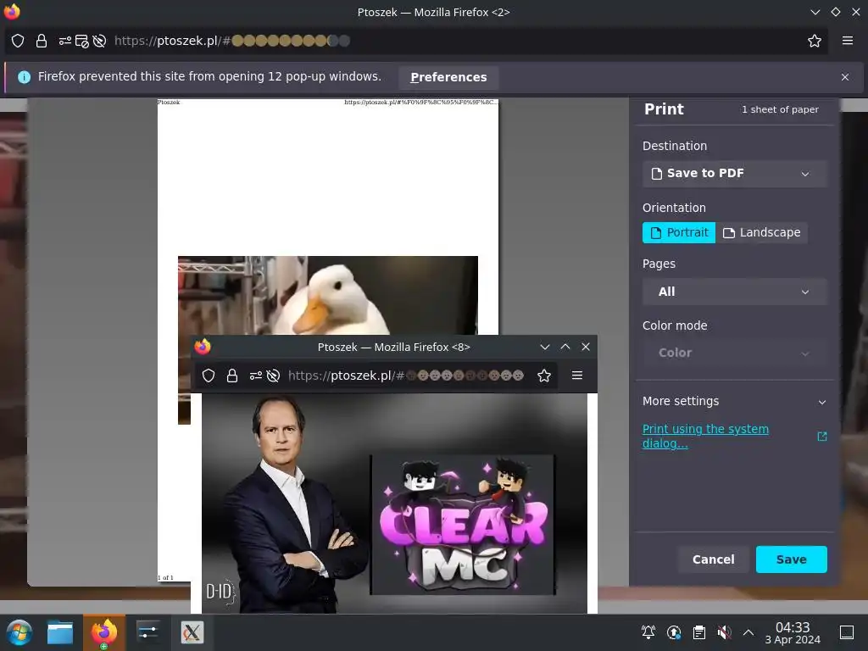Open the system settings taskbar icon

[148, 632]
